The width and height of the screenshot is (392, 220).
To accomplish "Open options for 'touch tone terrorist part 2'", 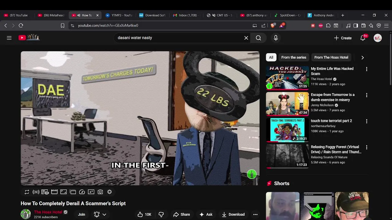I will point(367,121).
